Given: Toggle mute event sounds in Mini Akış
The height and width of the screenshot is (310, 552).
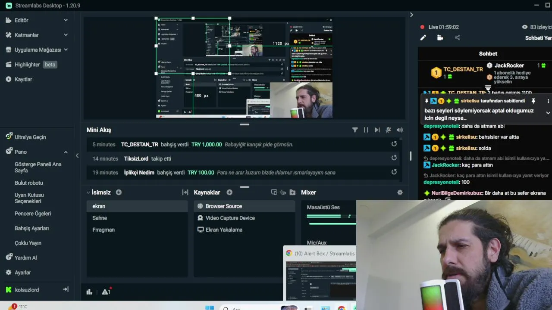Looking at the screenshot, I should pos(388,130).
